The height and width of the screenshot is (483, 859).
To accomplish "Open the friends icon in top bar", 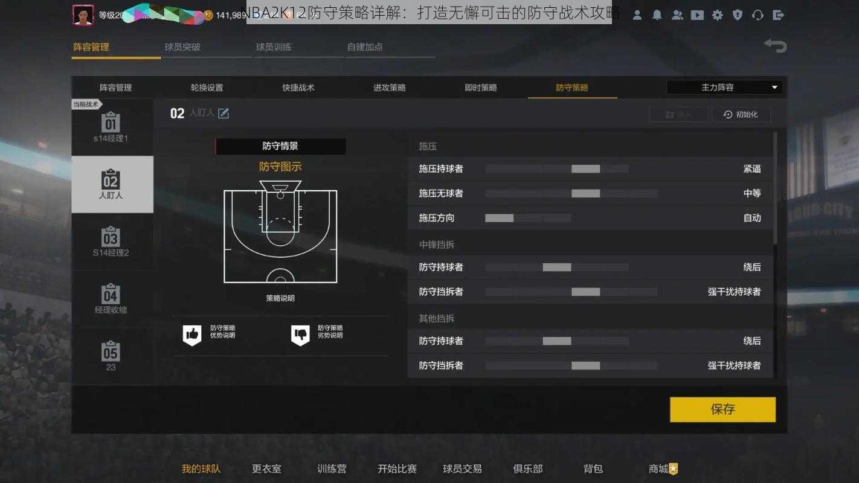I will [x=677, y=15].
